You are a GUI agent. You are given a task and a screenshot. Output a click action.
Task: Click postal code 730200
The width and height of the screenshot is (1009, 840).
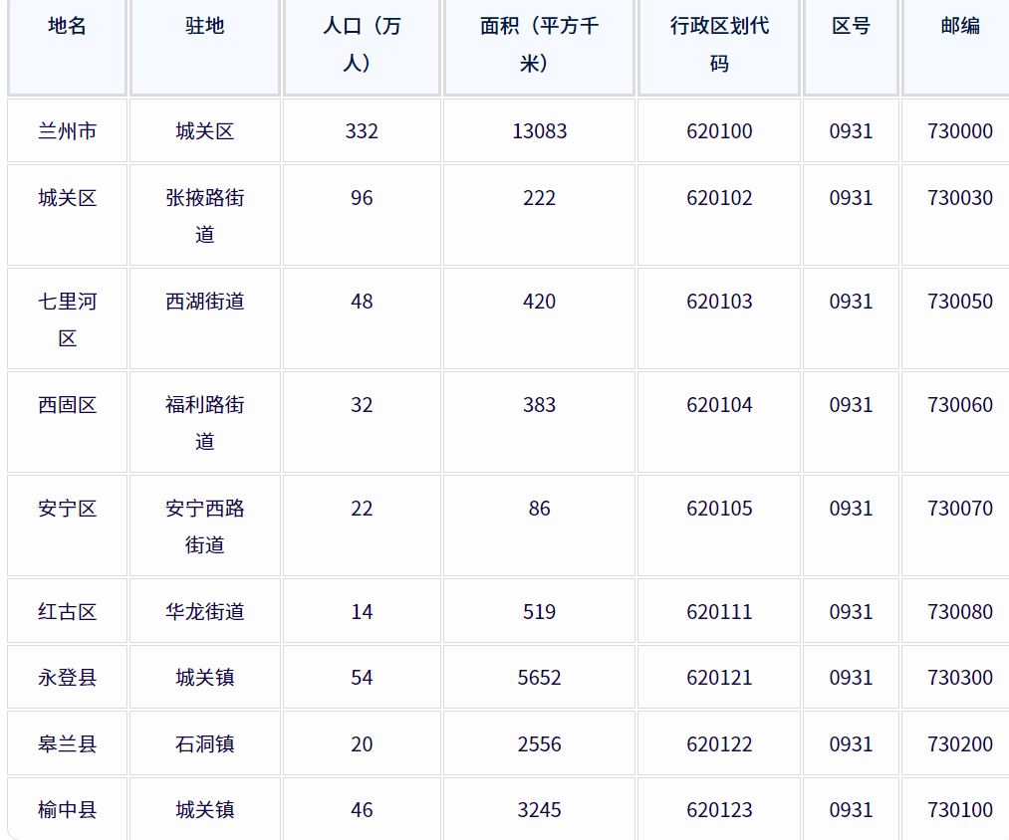[960, 743]
